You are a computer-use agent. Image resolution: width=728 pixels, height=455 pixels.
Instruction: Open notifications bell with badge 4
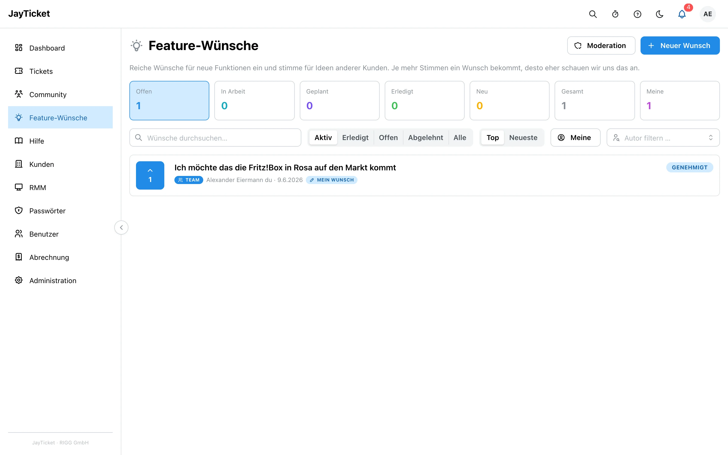pyautogui.click(x=682, y=14)
